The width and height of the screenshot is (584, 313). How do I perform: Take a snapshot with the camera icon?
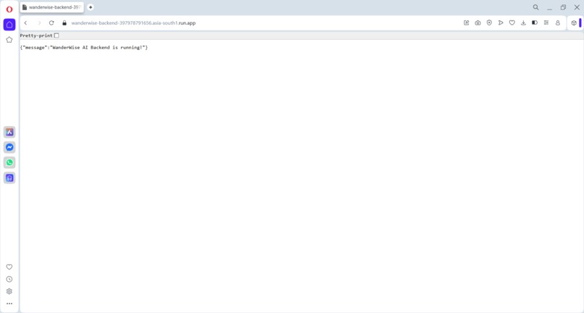[x=478, y=22]
